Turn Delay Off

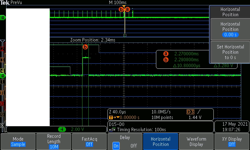(x=134, y=146)
